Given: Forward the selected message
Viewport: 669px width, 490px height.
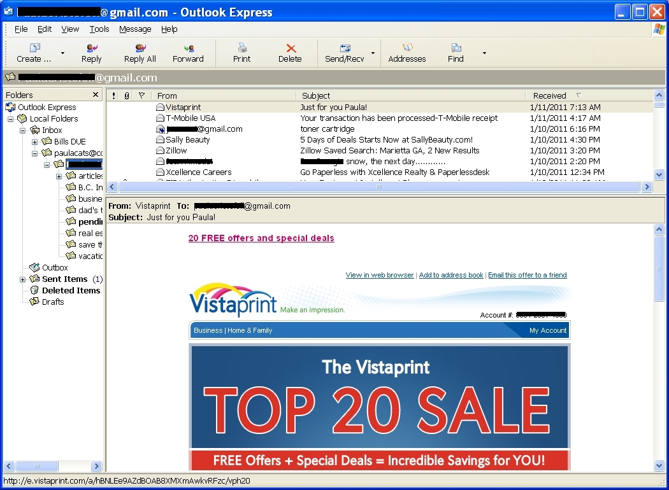Looking at the screenshot, I should pos(188,53).
